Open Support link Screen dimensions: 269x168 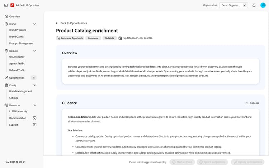pos(14,125)
